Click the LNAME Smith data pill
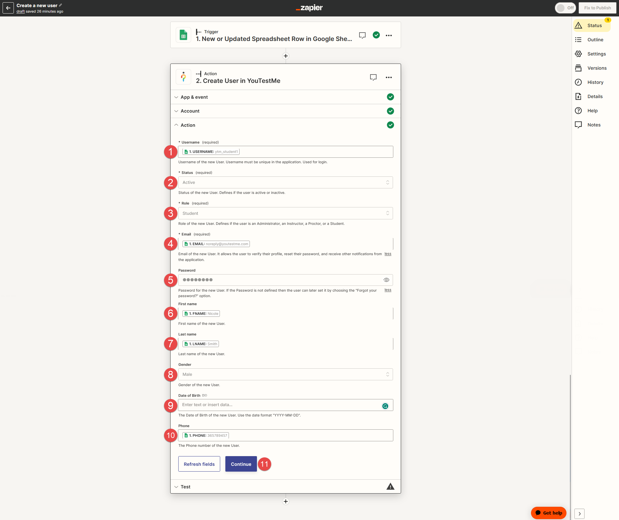This screenshot has width=619, height=520. click(x=201, y=344)
